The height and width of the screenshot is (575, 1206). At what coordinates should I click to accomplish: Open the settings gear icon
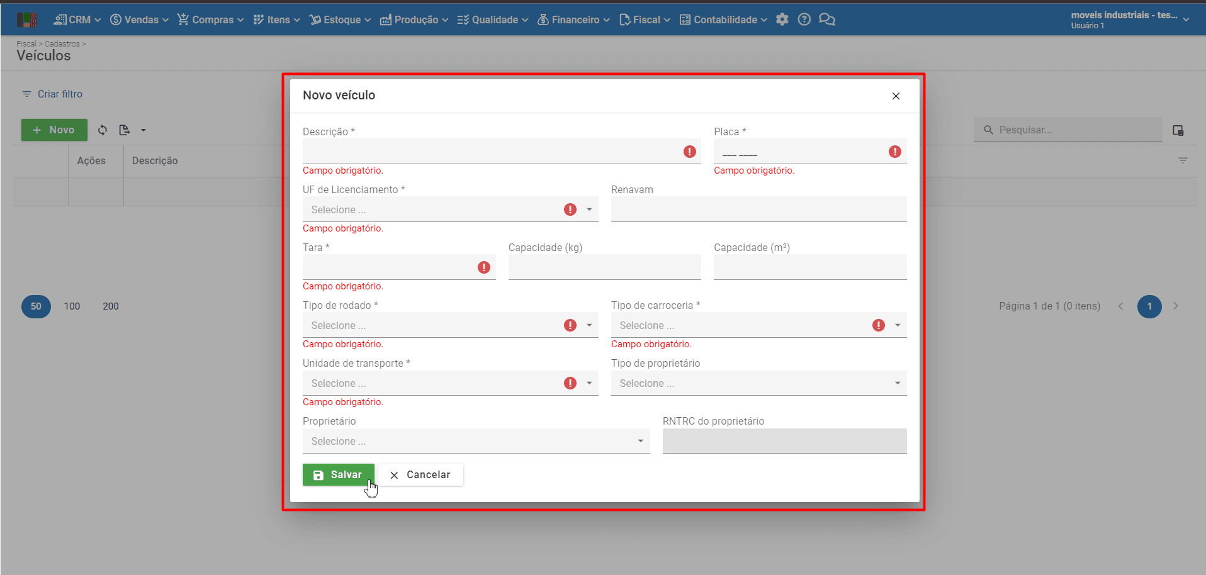click(x=782, y=20)
